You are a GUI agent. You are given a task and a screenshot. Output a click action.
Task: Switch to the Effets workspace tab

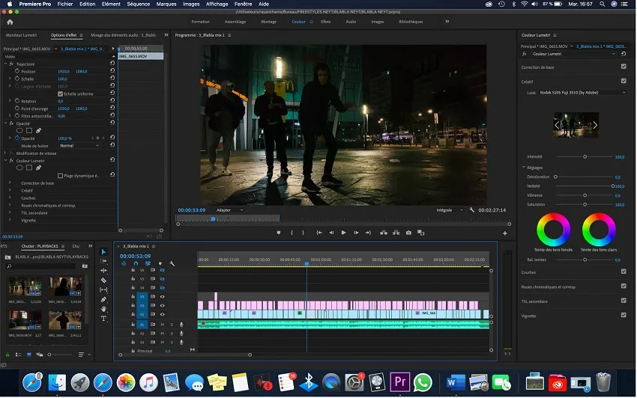coord(325,22)
